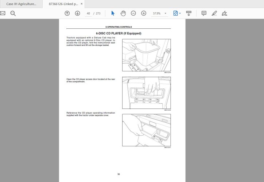Open the zoom percentage dropdown arrow
This screenshot has width=264, height=182.
pos(166,13)
